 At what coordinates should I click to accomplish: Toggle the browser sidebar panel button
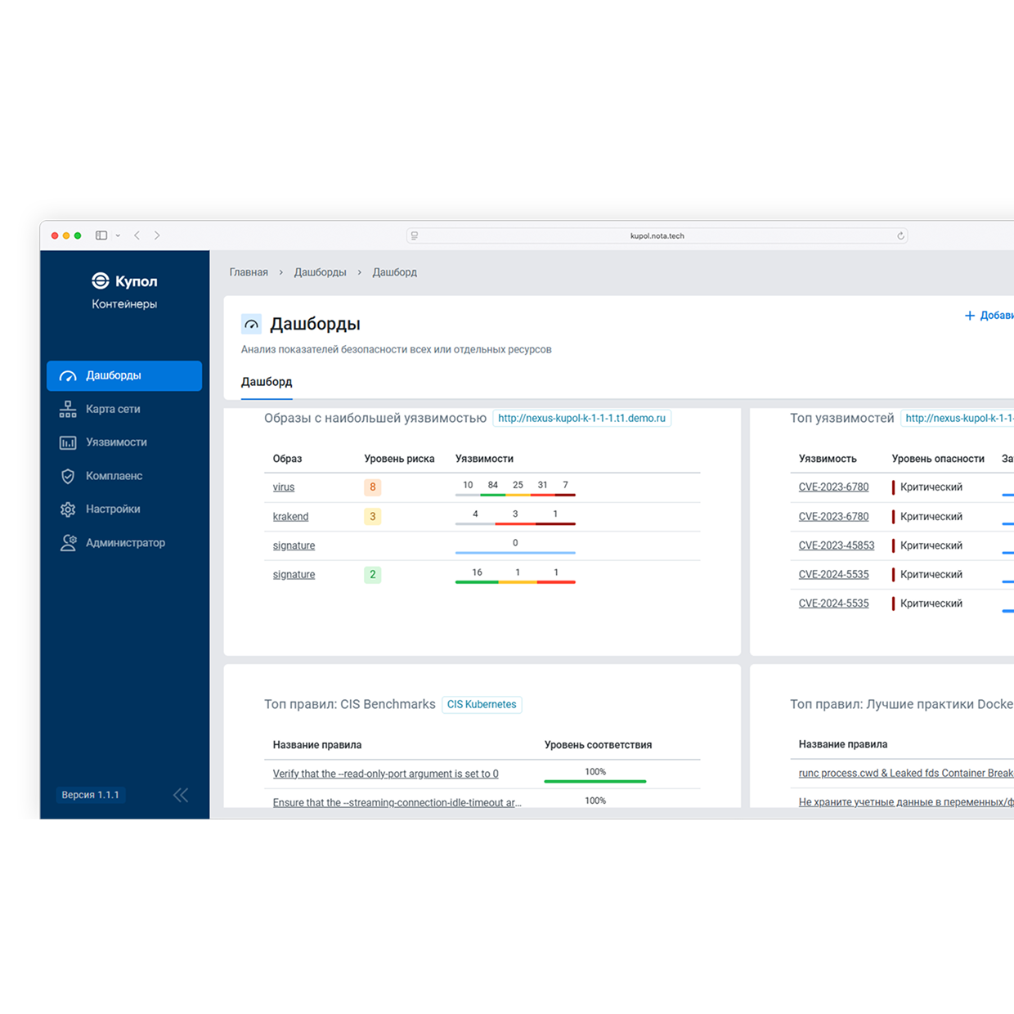click(x=101, y=236)
